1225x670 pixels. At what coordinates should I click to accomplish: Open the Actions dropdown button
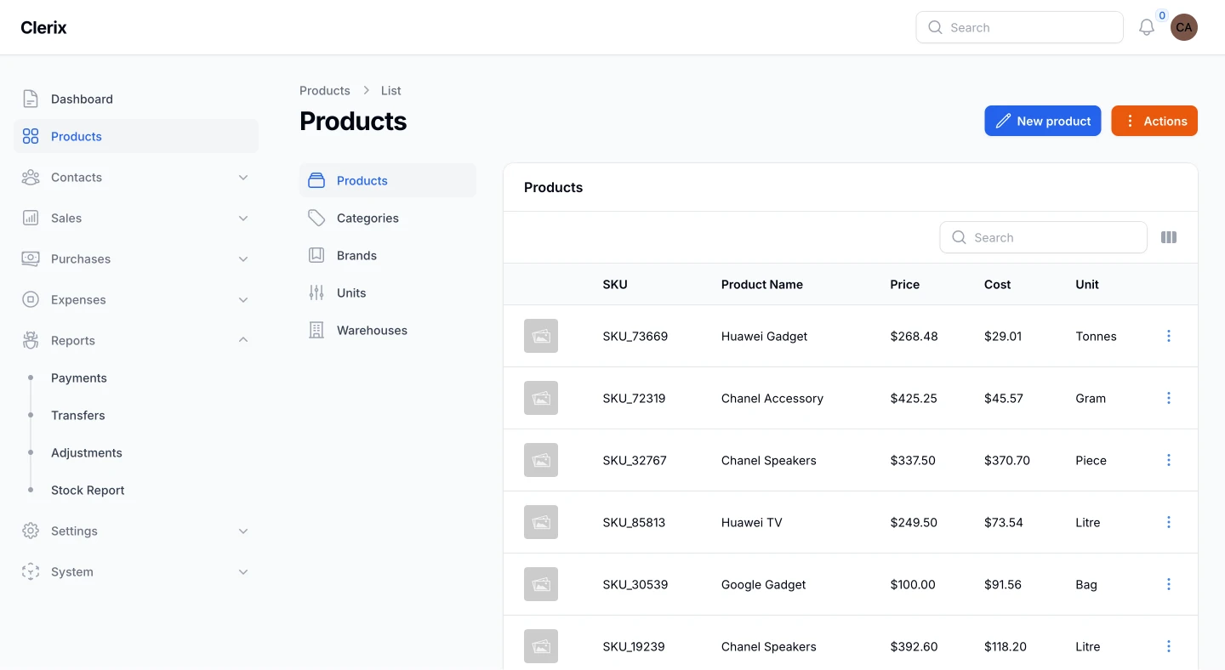click(x=1154, y=121)
